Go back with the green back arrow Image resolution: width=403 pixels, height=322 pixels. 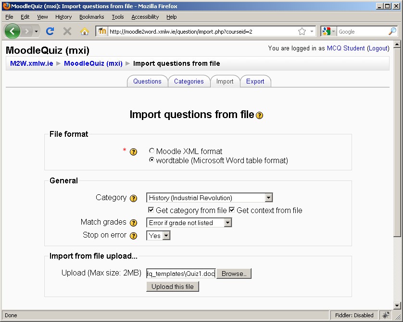[12, 31]
